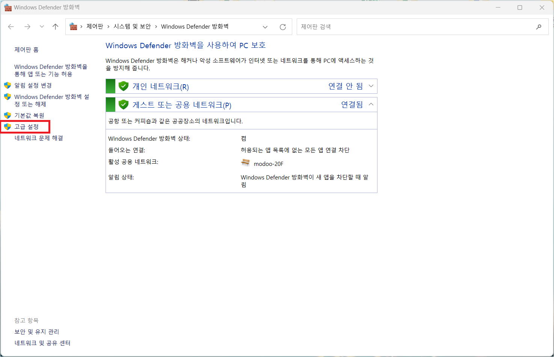554x357 pixels.
Task: Open 네트워크 및 공유 센터 link
Action: tap(42, 343)
